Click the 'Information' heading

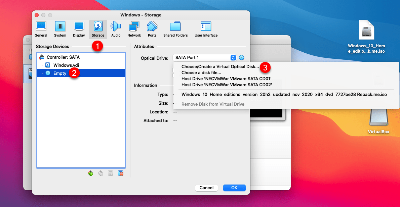(x=146, y=85)
